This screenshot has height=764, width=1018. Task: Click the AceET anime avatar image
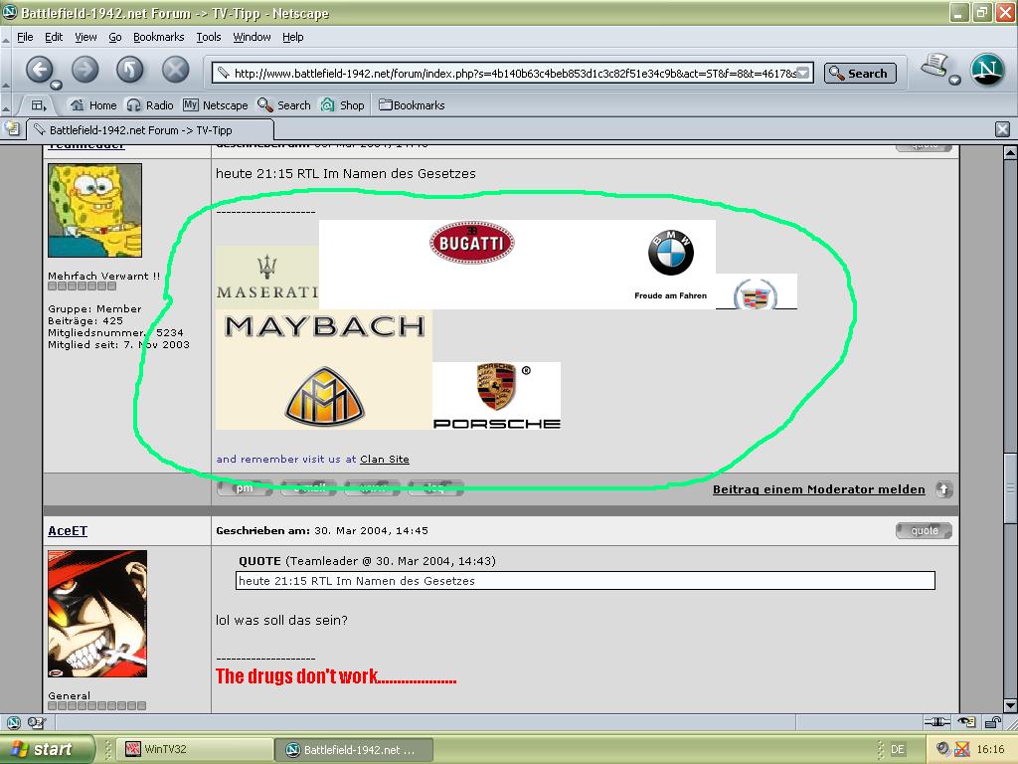point(97,613)
